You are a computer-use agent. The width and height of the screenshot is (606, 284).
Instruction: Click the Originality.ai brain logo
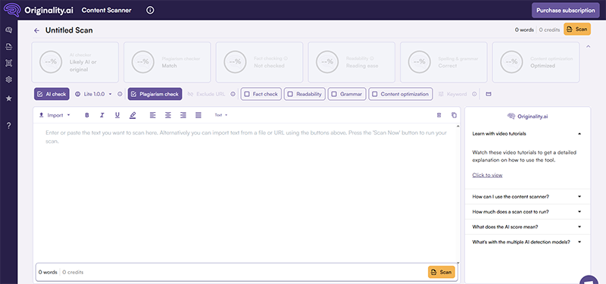11,10
